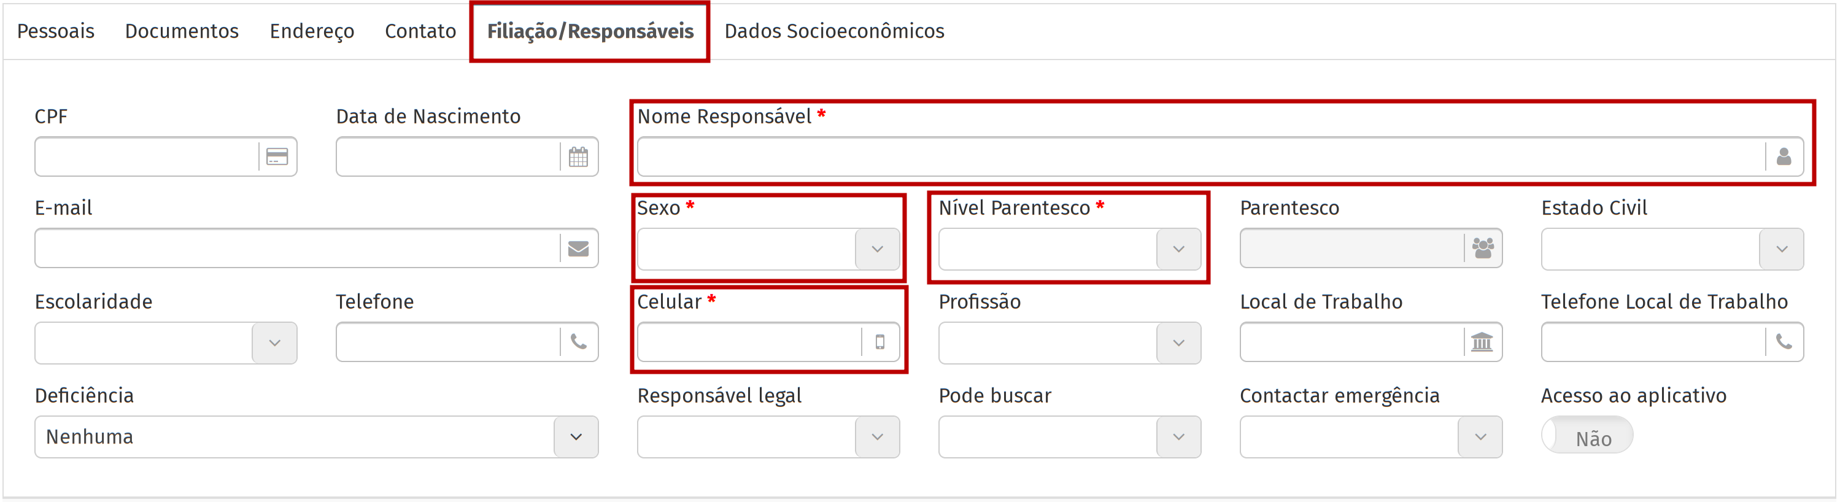
Task: Open the calendar icon for Data de Nascimento
Action: [x=578, y=156]
